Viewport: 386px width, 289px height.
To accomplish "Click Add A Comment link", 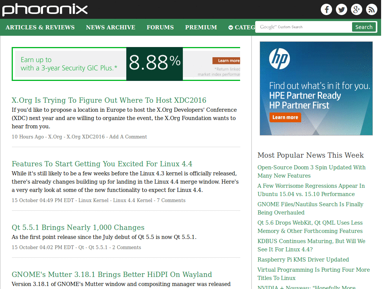I will pyautogui.click(x=128, y=137).
